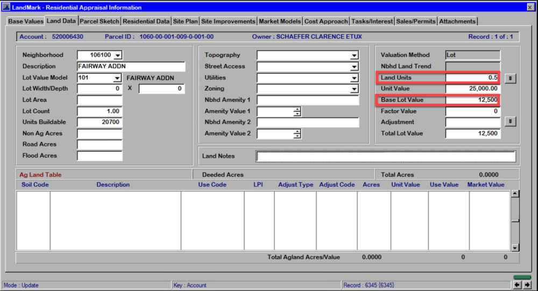Click the Ag Land Table scrollbar thumb
The height and width of the screenshot is (291, 538).
(515, 221)
